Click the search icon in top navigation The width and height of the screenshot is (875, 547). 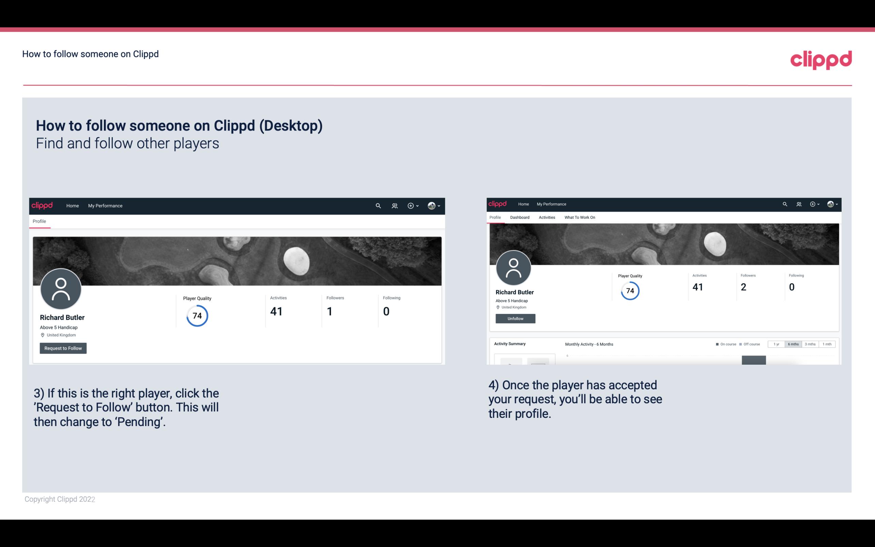377,206
